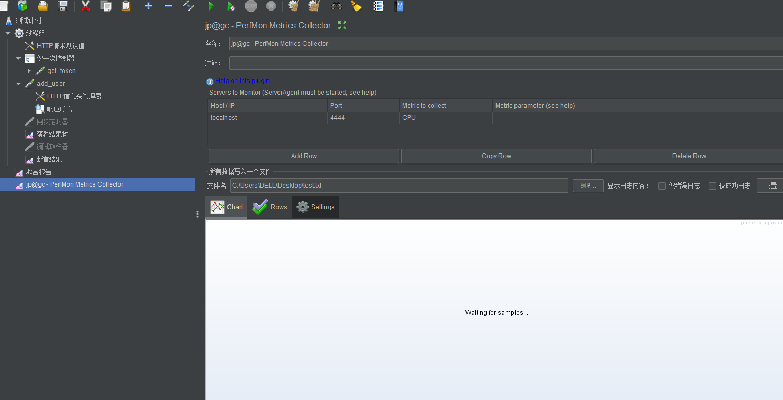The width and height of the screenshot is (783, 400).
Task: Select the disabled 调试取样器 item
Action: [x=52, y=147]
